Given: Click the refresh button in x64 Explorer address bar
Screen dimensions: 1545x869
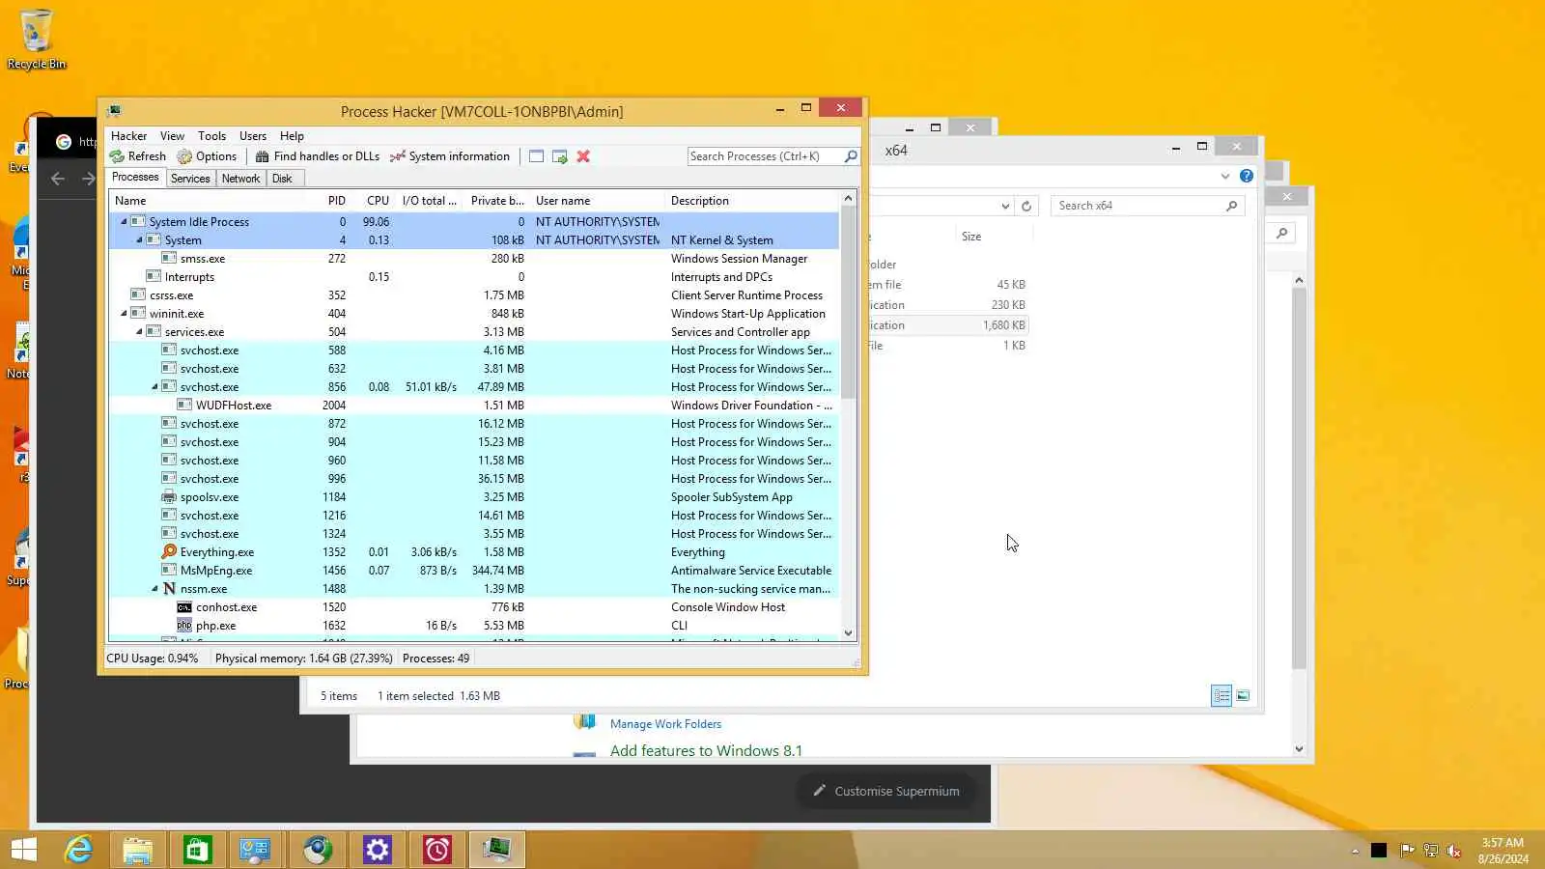Looking at the screenshot, I should (x=1026, y=206).
